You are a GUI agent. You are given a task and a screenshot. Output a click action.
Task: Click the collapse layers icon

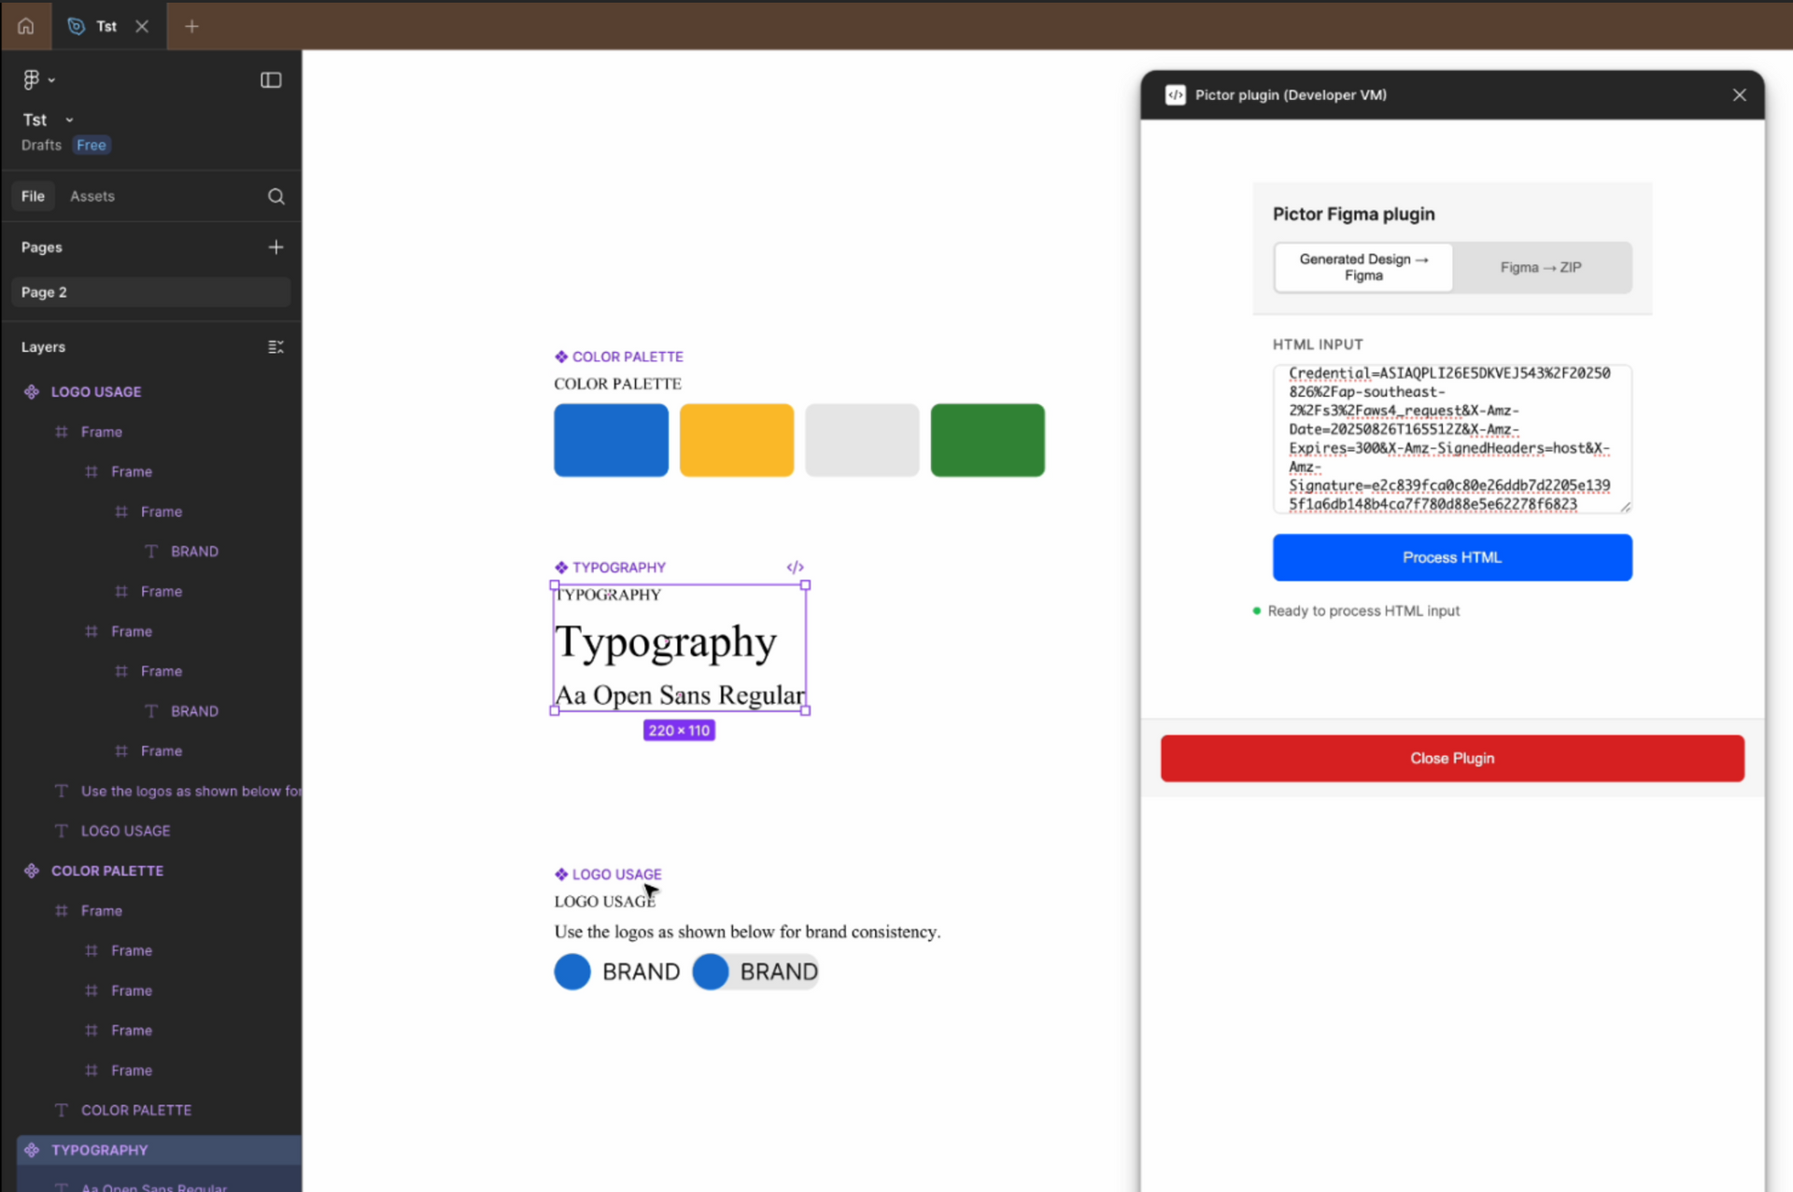coord(275,347)
